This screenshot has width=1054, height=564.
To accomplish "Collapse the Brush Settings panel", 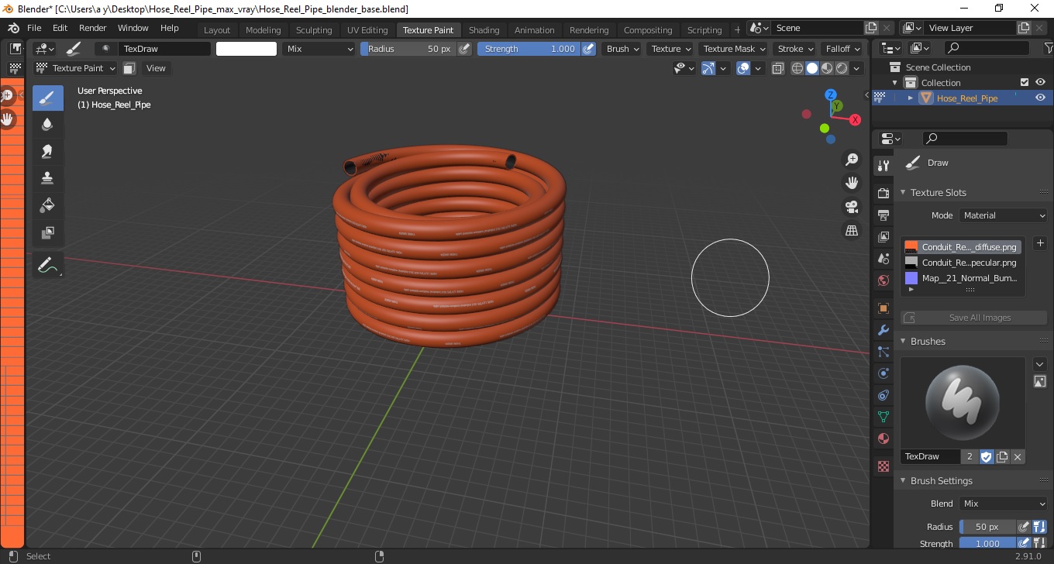I will coord(903,480).
